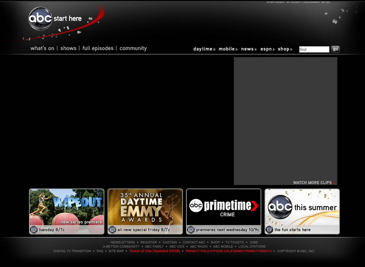The width and height of the screenshot is (365, 267).
Task: Focus the find search field
Action: pyautogui.click(x=314, y=49)
